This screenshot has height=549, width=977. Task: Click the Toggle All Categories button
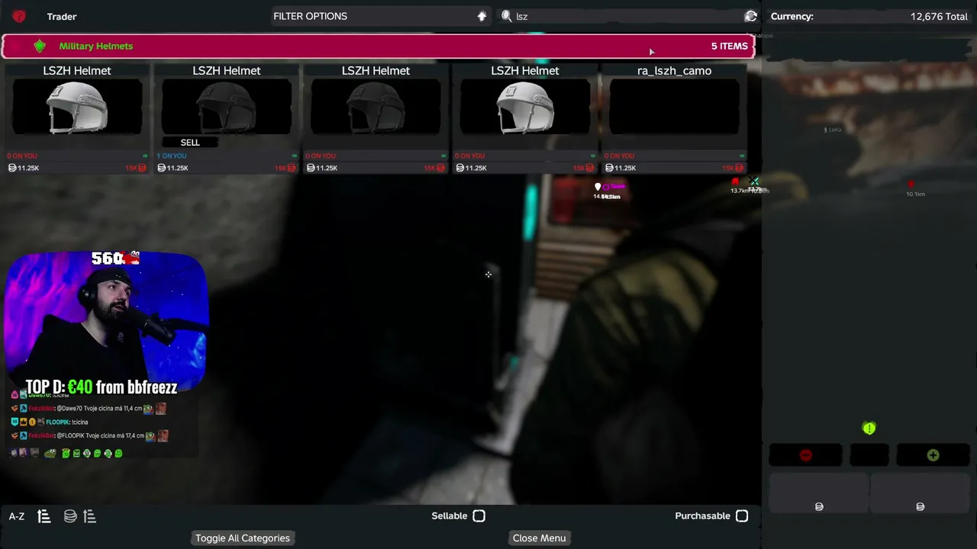click(243, 538)
